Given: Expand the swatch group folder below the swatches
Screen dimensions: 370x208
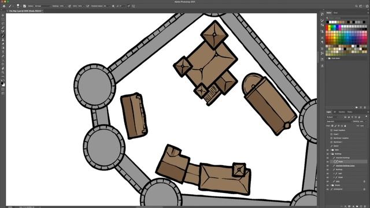Looking at the screenshot, I should coord(327,58).
